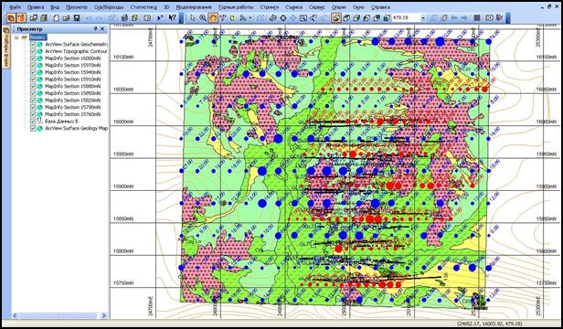This screenshot has height=329, width=563.
Task: Open the Просмотр menu
Action: click(x=77, y=6)
